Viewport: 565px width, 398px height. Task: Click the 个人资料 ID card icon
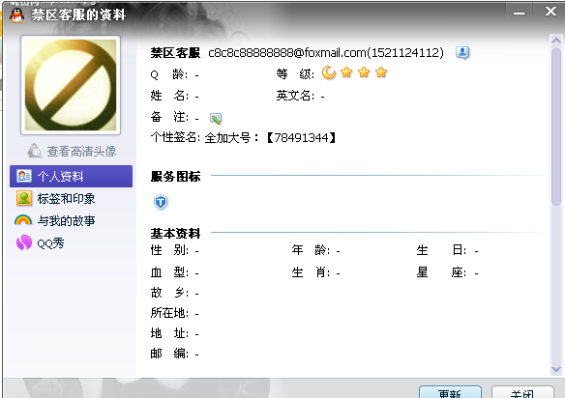point(24,176)
